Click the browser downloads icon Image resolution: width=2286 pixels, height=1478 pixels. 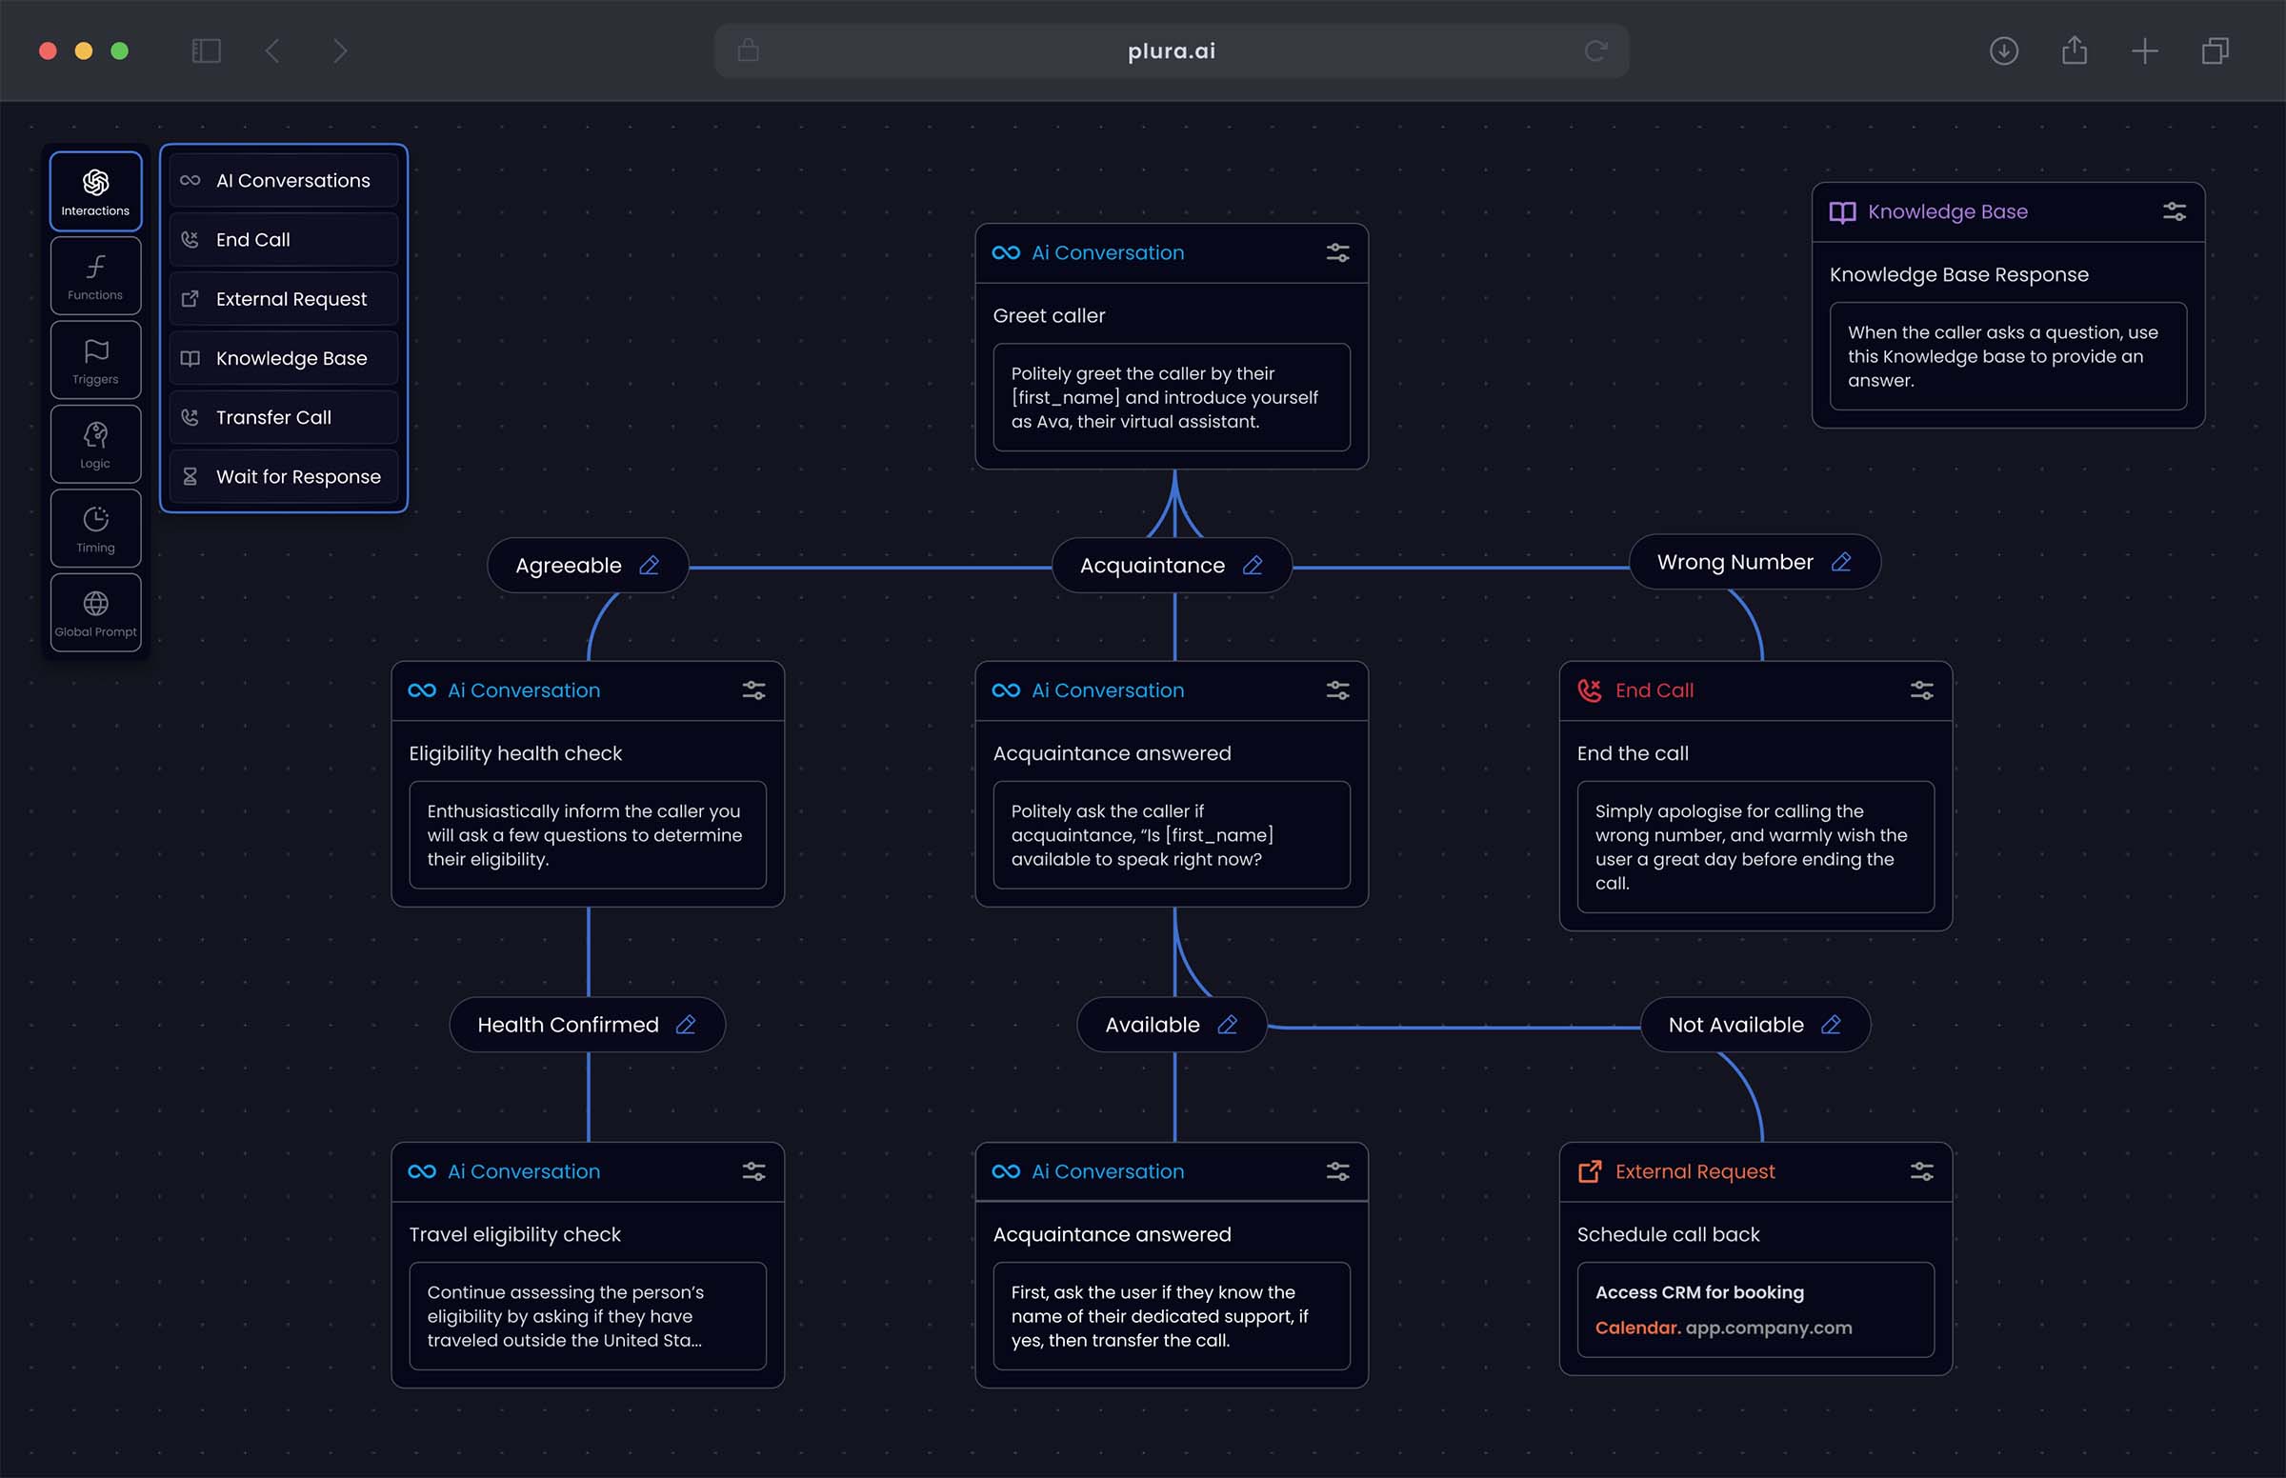(x=2004, y=50)
